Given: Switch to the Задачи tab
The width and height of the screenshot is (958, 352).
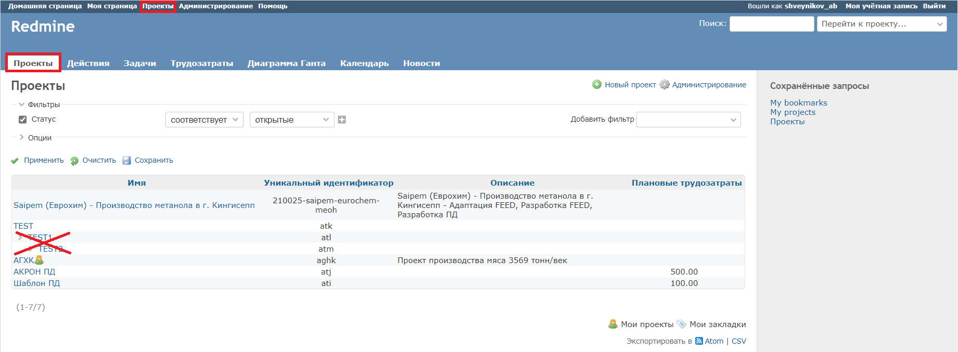Looking at the screenshot, I should coord(140,63).
